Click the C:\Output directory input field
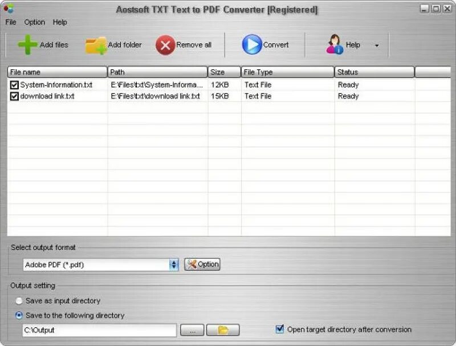Viewport: 456px width, 346px height. [x=99, y=330]
